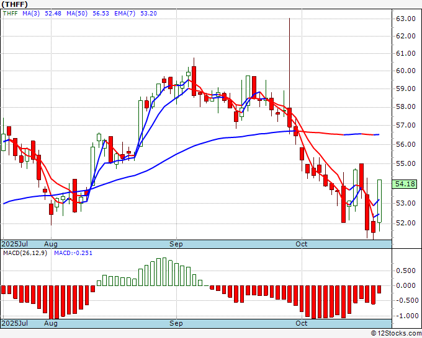Click the final red MACD histogram bar
The image size is (422, 338).
pos(379,290)
